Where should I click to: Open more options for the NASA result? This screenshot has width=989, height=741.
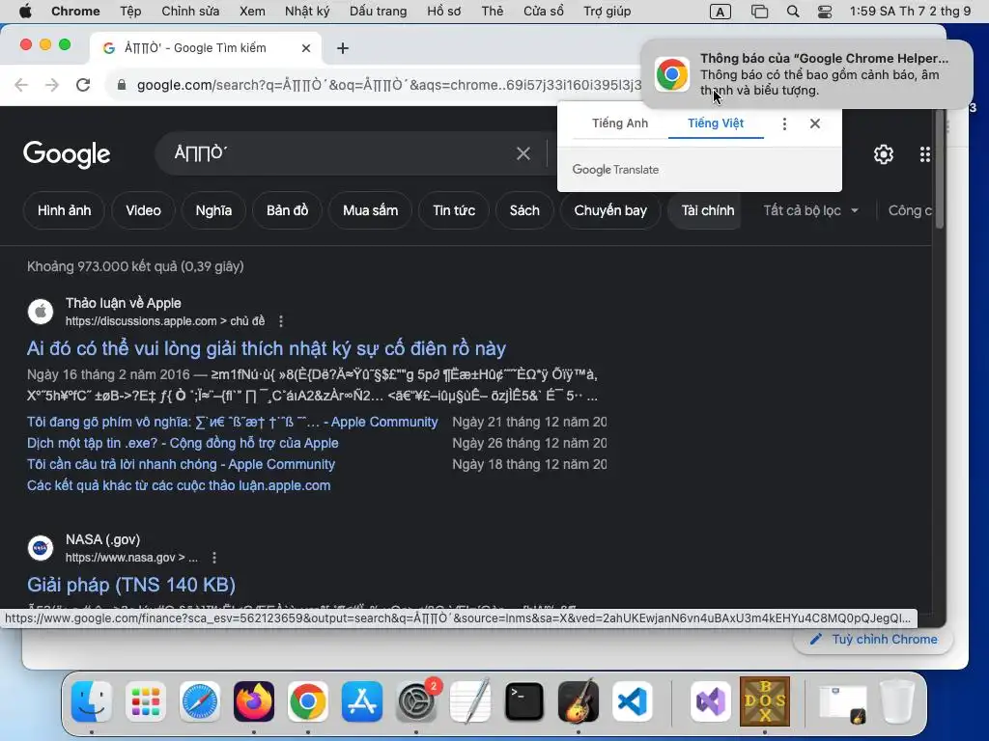click(x=214, y=558)
